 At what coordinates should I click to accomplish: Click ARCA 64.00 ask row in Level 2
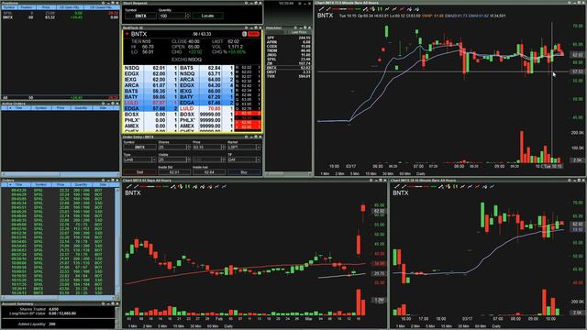click(x=206, y=80)
